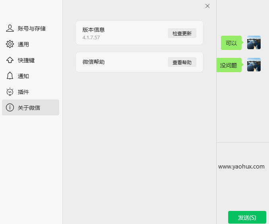Image resolution: width=269 pixels, height=224 pixels.
Task: Select the General (通用) settings tab
Action: pyautogui.click(x=31, y=44)
